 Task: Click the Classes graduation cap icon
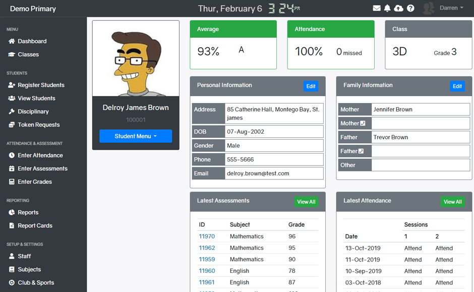coord(12,55)
